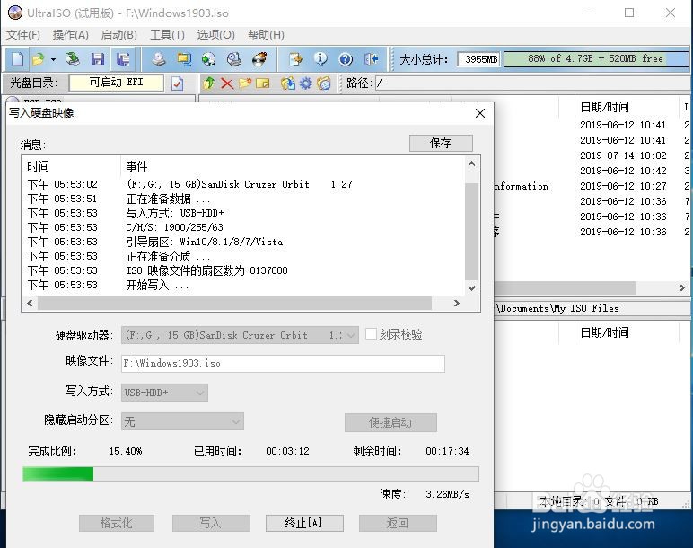Click the Help question mark icon
693x548 pixels.
tap(346, 58)
